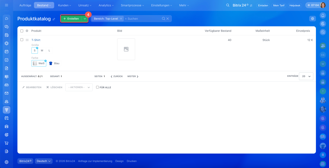
Task: Open the Helpdesk button
Action: coord(295,5)
